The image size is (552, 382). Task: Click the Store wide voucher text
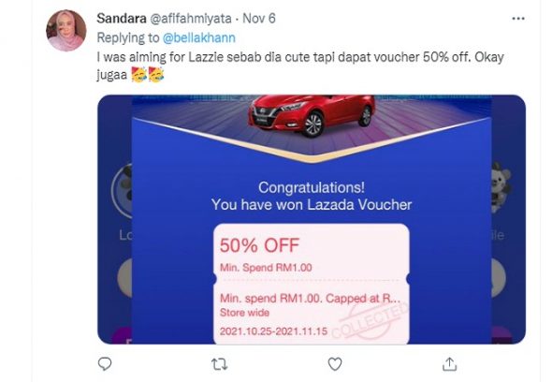(245, 313)
